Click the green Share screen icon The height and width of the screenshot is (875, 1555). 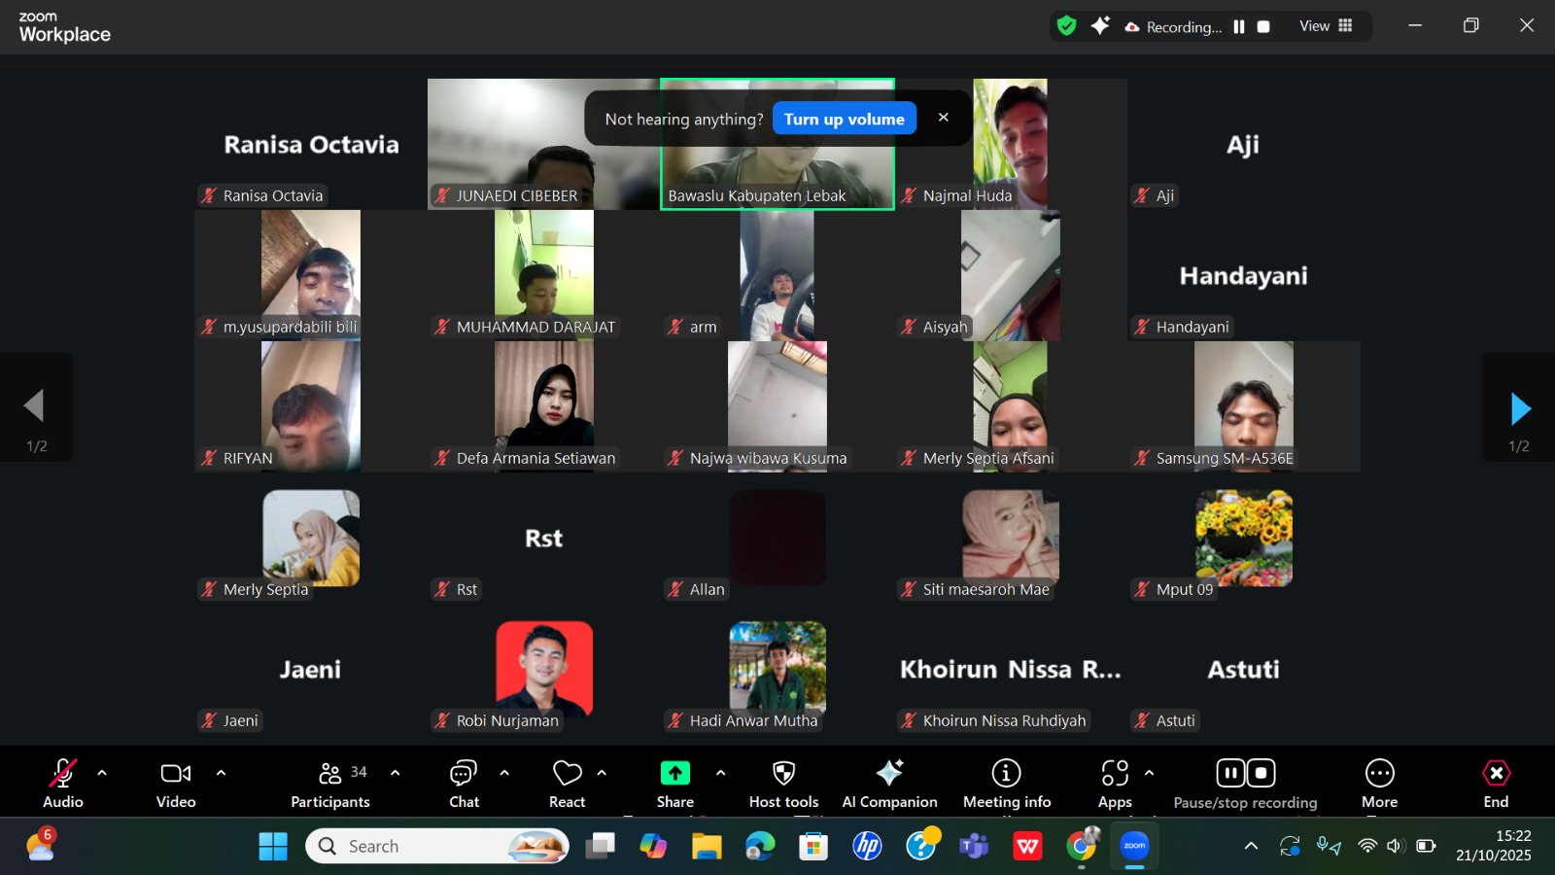point(674,774)
